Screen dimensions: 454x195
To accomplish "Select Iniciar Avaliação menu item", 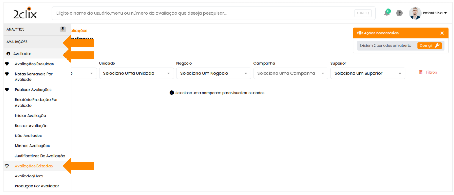I will [30, 115].
